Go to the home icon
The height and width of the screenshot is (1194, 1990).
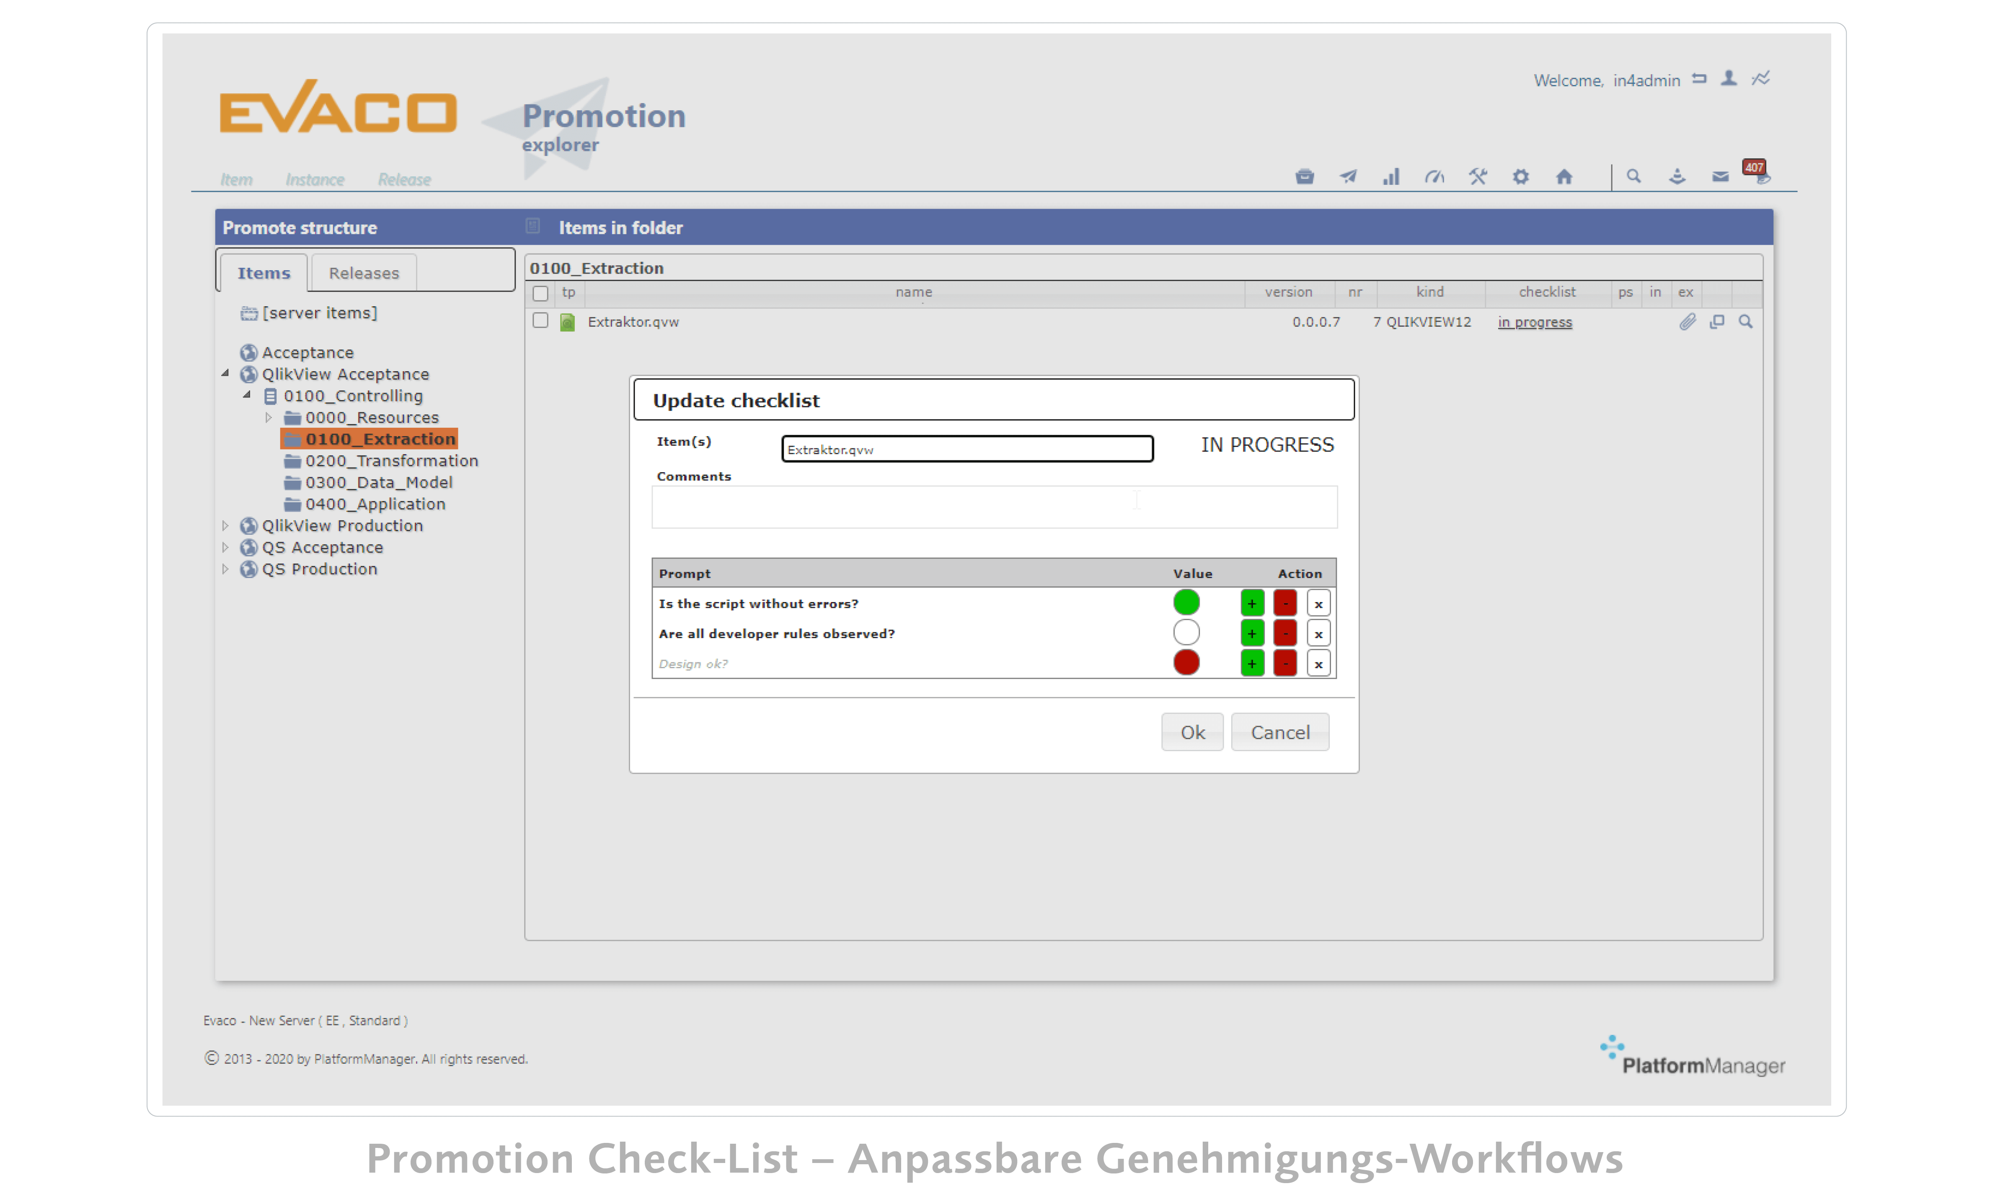pos(1564,176)
